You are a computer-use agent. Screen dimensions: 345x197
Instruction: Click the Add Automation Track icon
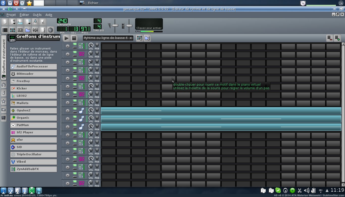[147, 38]
